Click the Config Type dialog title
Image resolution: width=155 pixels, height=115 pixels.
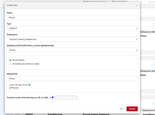(x=12, y=5)
